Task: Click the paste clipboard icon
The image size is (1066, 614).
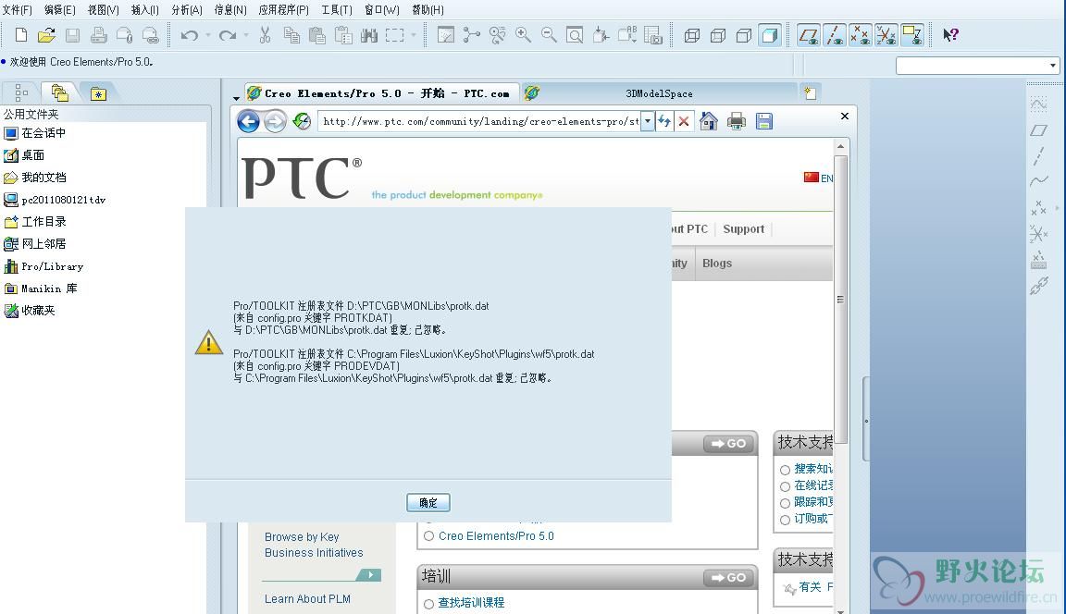Action: tap(316, 35)
